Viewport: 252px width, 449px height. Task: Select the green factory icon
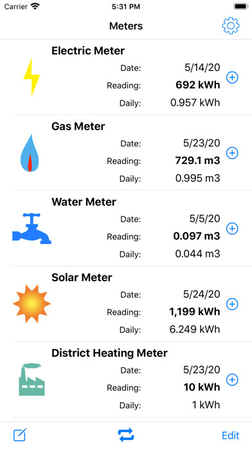(x=32, y=379)
